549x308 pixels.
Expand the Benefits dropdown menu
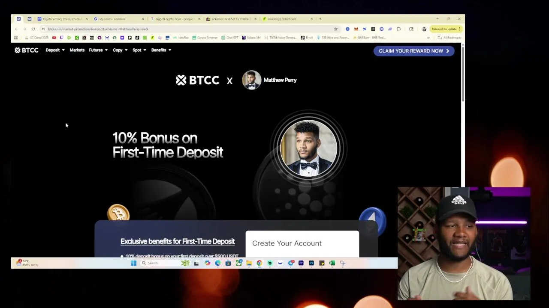161,50
